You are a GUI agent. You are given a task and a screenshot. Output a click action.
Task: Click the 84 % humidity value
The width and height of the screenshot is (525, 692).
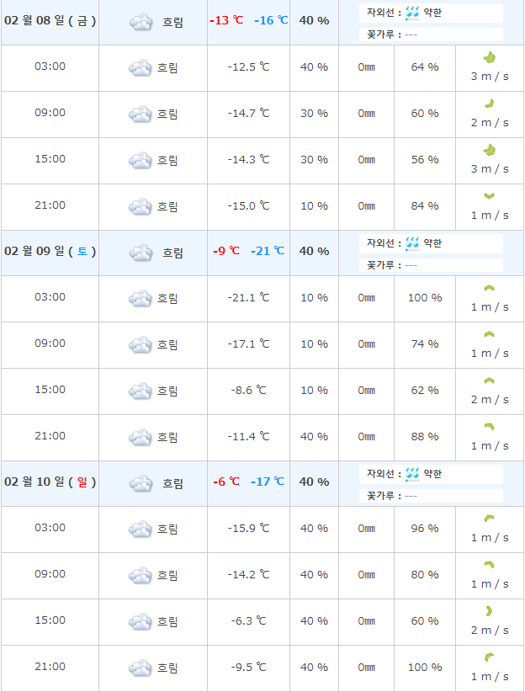pos(425,205)
